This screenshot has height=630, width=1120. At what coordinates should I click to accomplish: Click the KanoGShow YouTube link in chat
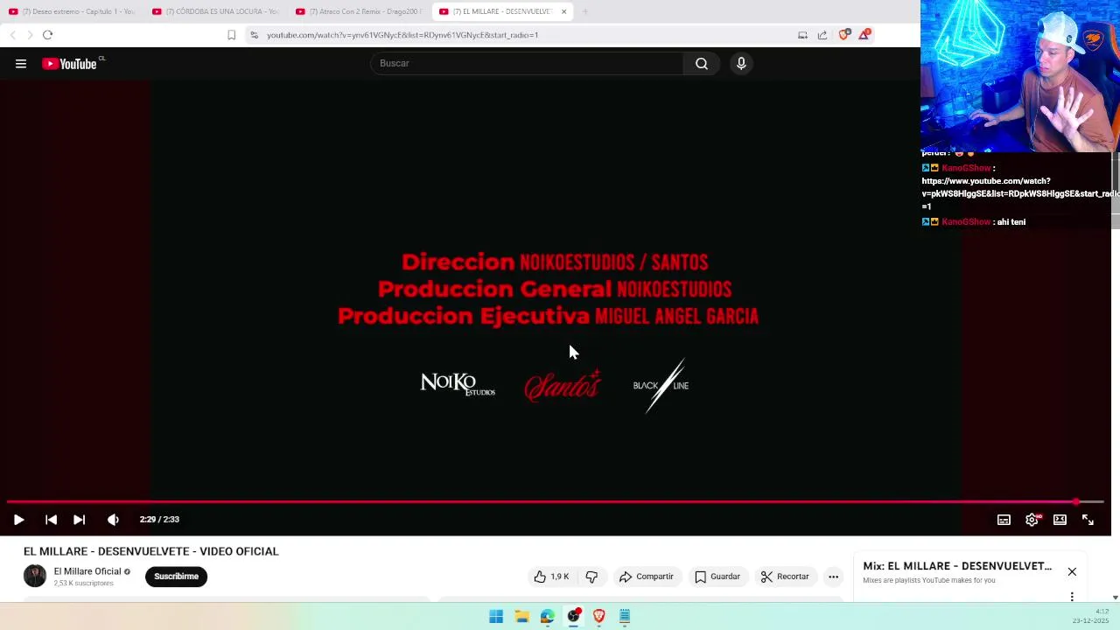point(1019,193)
